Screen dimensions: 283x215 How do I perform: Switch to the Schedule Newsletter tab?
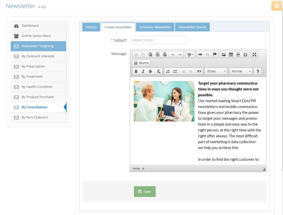pos(155,27)
